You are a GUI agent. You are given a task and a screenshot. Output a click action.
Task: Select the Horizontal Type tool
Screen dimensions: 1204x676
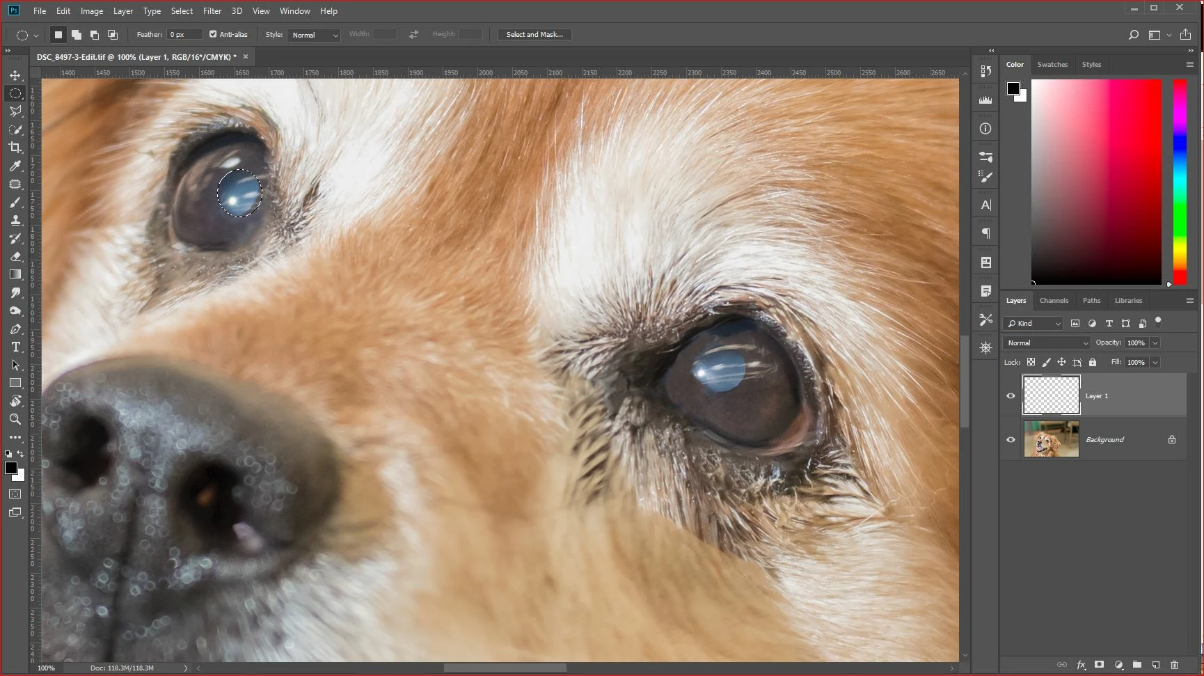(15, 347)
